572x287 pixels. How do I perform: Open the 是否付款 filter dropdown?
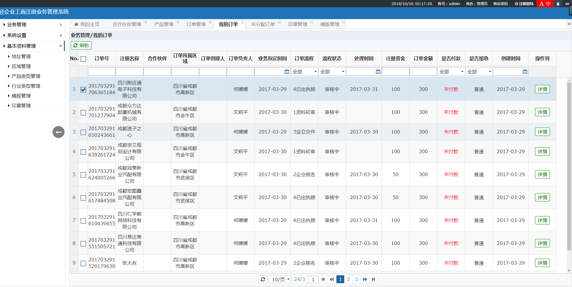(x=451, y=72)
